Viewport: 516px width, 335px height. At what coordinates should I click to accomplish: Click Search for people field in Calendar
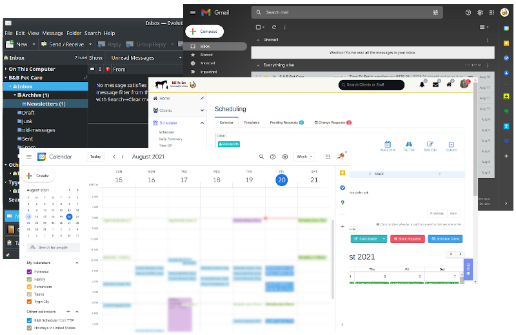[54, 247]
